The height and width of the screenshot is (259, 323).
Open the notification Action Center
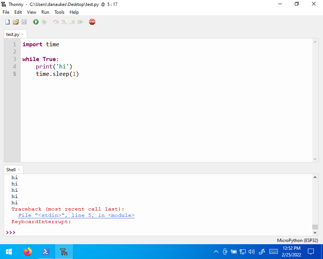pyautogui.click(x=311, y=252)
